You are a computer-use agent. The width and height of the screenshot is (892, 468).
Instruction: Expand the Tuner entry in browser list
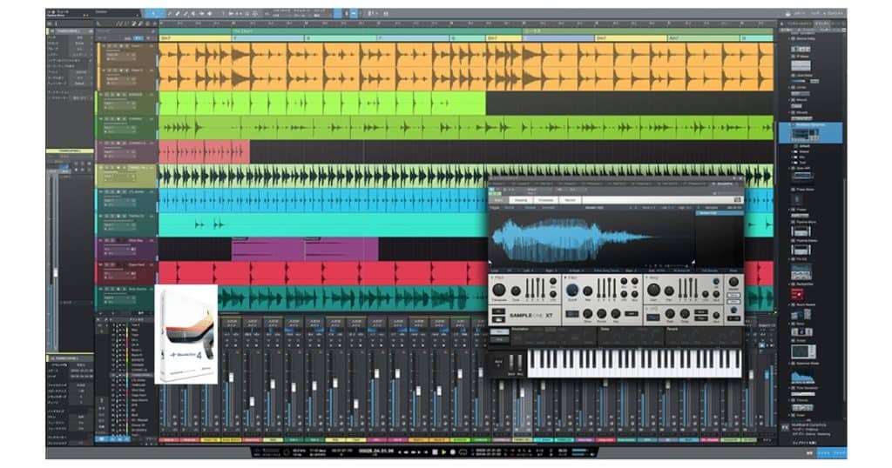788,416
